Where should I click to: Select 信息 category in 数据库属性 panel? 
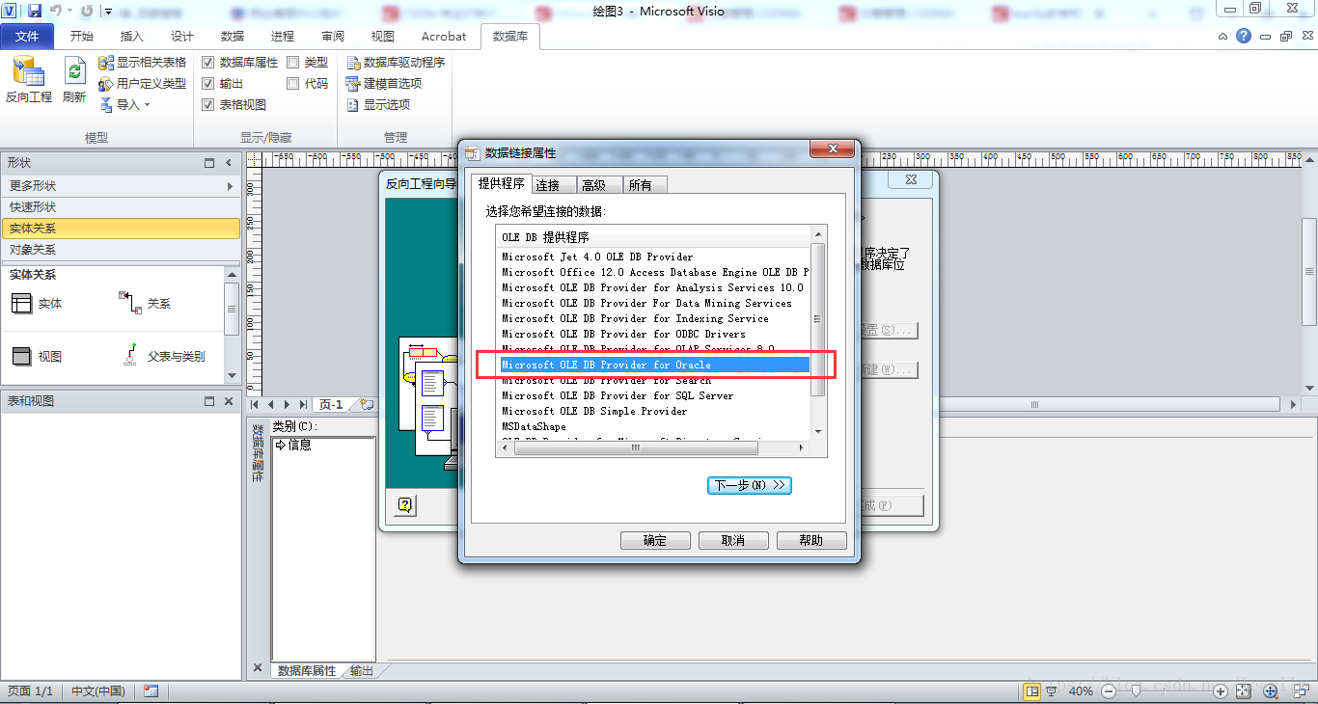coord(293,445)
